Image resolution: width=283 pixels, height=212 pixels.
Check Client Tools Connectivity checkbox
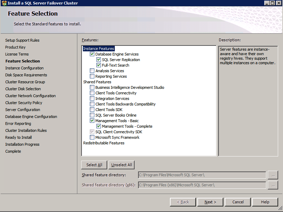pyautogui.click(x=92, y=93)
